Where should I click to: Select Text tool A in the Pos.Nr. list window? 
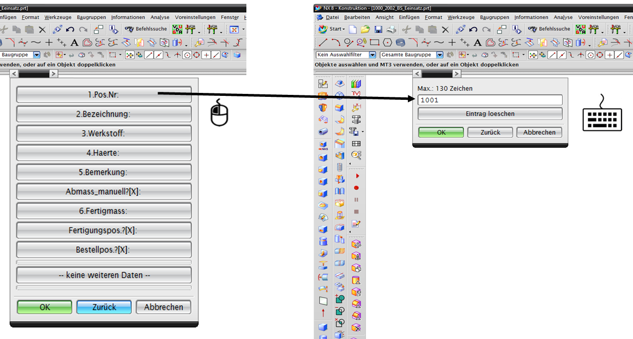75,42
